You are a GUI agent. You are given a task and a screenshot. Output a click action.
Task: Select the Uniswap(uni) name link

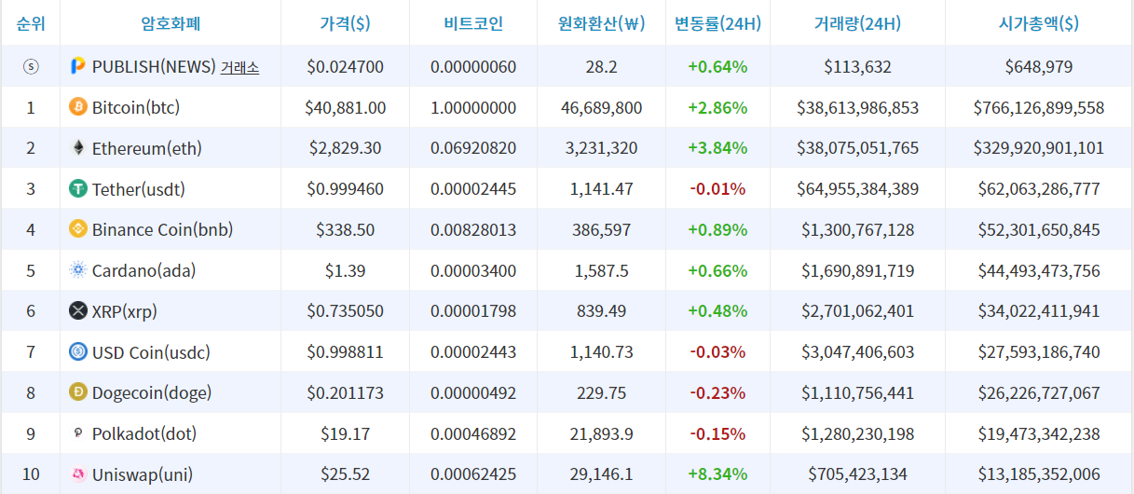point(143,474)
